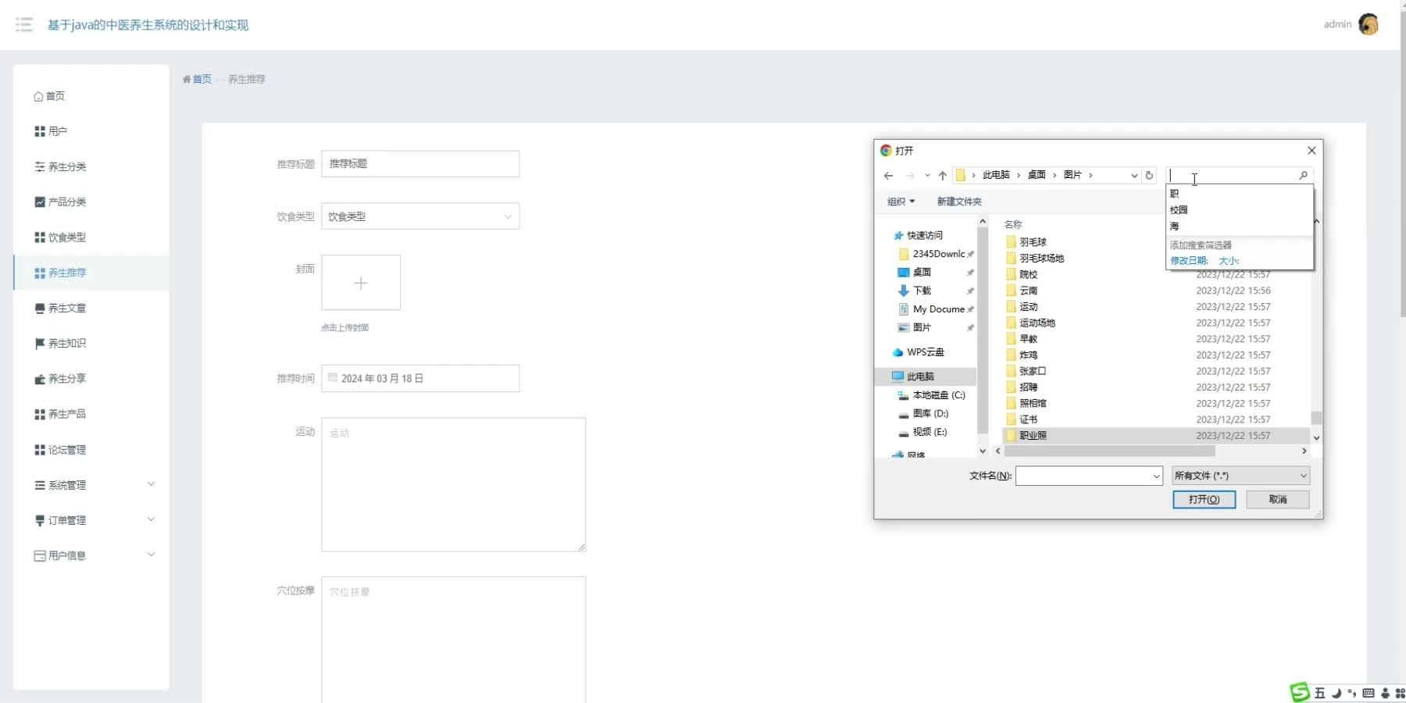The width and height of the screenshot is (1406, 703).
Task: Open 养生文章 in the sidebar
Action: [x=60, y=308]
